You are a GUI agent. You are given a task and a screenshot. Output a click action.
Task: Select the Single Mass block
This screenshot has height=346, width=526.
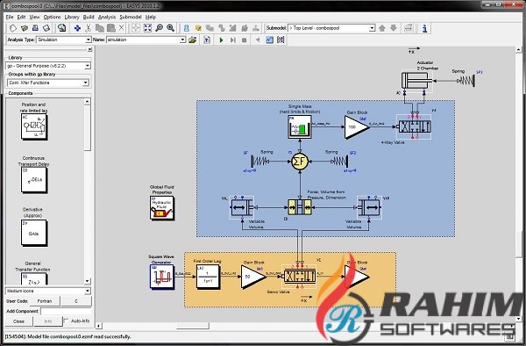click(300, 126)
